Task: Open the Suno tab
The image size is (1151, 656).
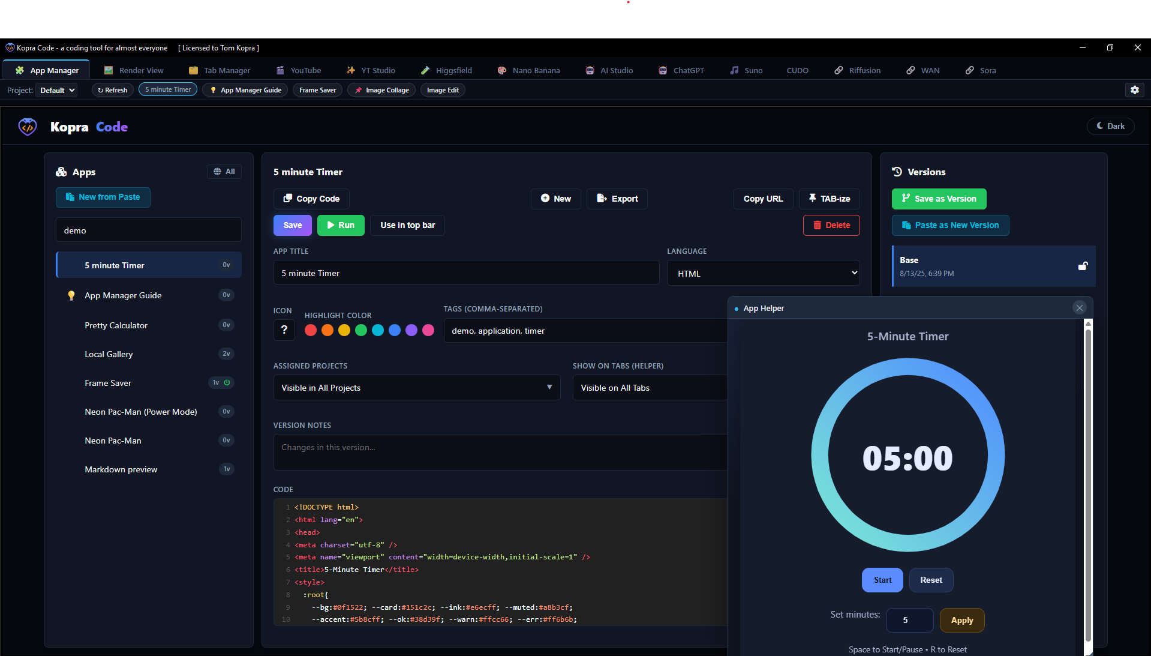Action: [x=746, y=70]
